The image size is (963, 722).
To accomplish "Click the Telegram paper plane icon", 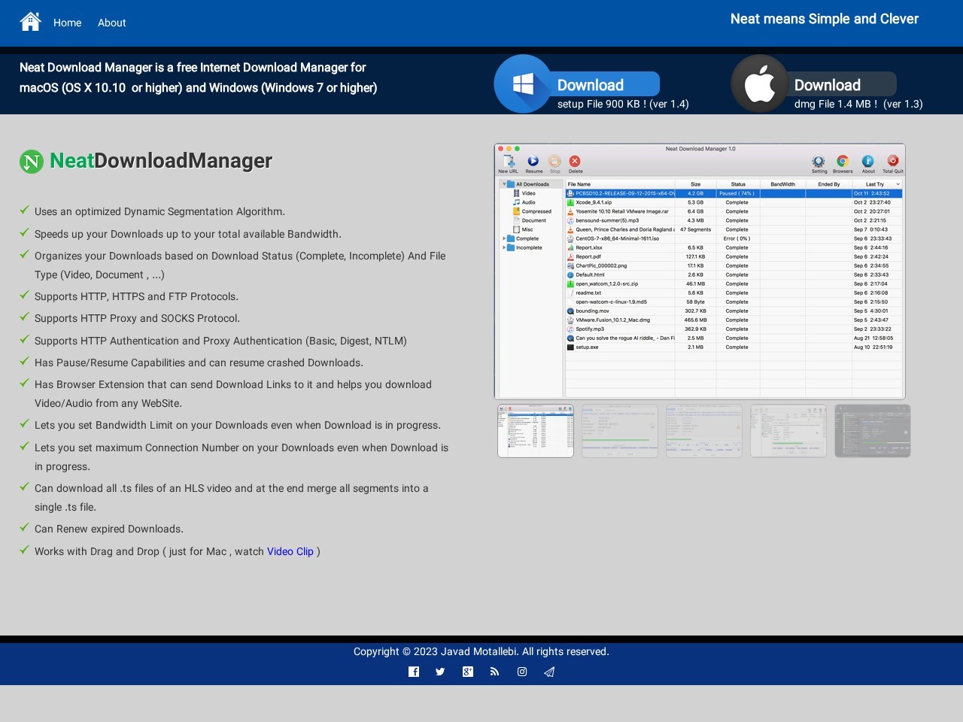I will point(549,672).
